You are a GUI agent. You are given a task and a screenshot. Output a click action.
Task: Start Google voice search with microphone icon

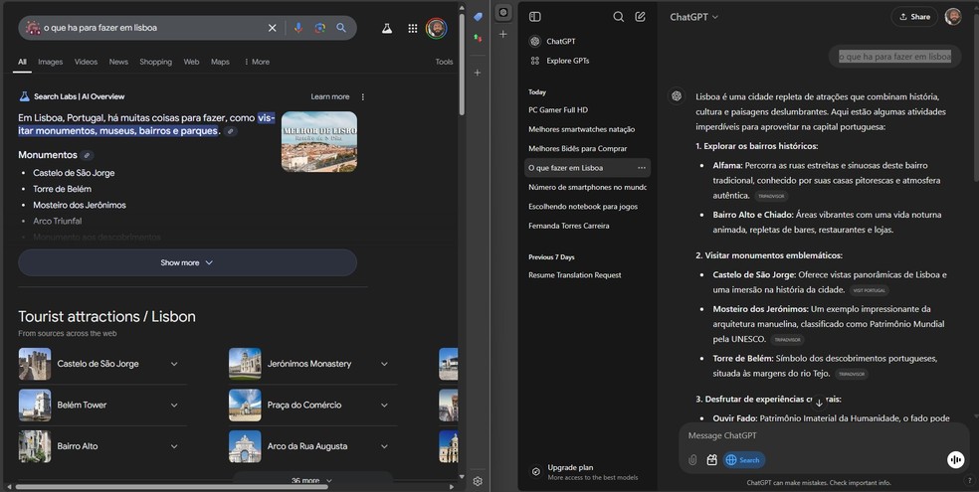(x=298, y=28)
